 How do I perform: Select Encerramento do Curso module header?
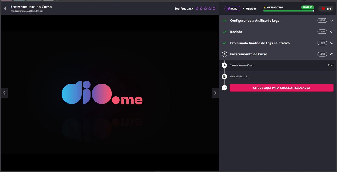[249, 54]
